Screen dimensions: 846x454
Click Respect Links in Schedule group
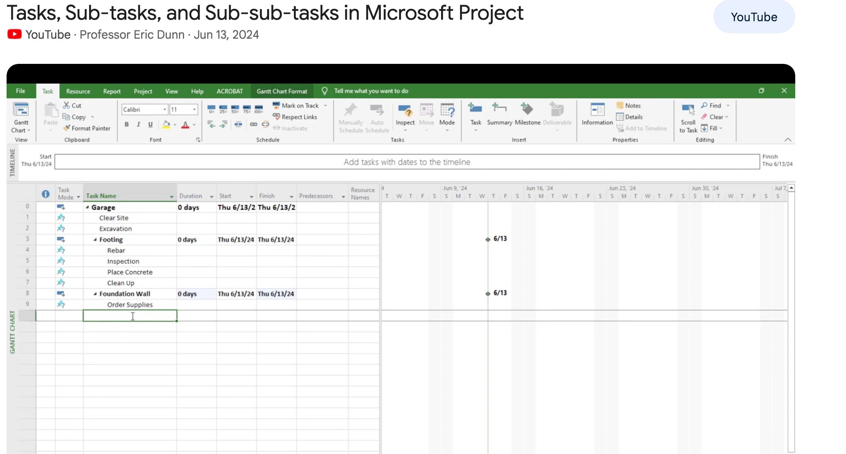coord(295,117)
